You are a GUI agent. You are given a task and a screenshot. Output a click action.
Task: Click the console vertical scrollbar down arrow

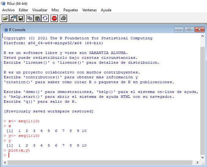[202, 157]
